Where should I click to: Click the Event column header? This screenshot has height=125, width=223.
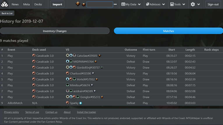[x=11, y=50]
